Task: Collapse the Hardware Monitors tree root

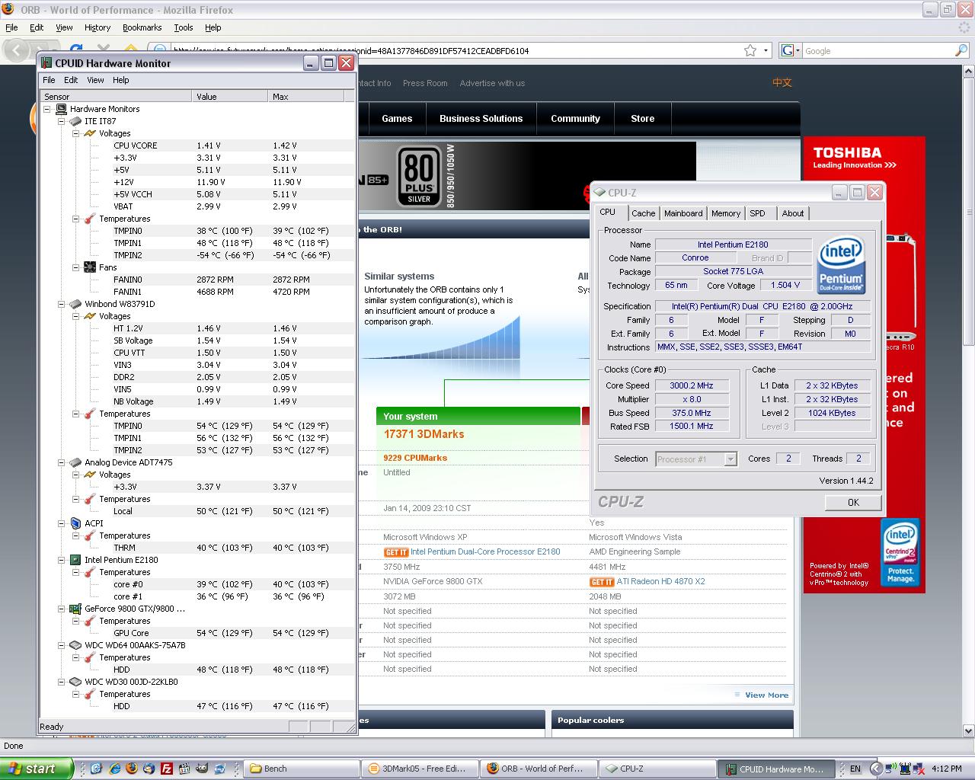Action: (x=47, y=109)
